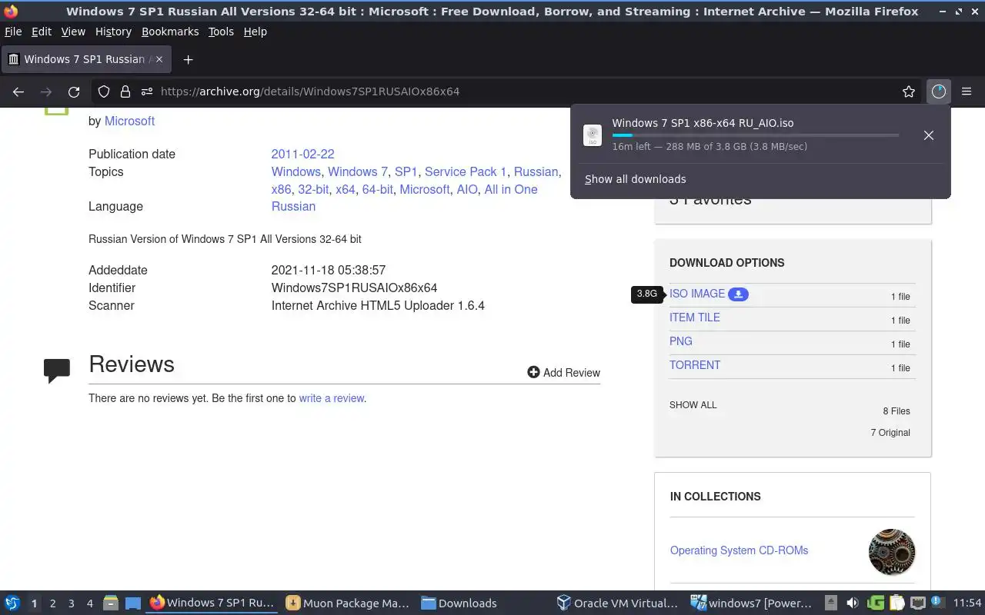The height and width of the screenshot is (615, 985).
Task: Click the ITEM TILE download option
Action: click(695, 317)
